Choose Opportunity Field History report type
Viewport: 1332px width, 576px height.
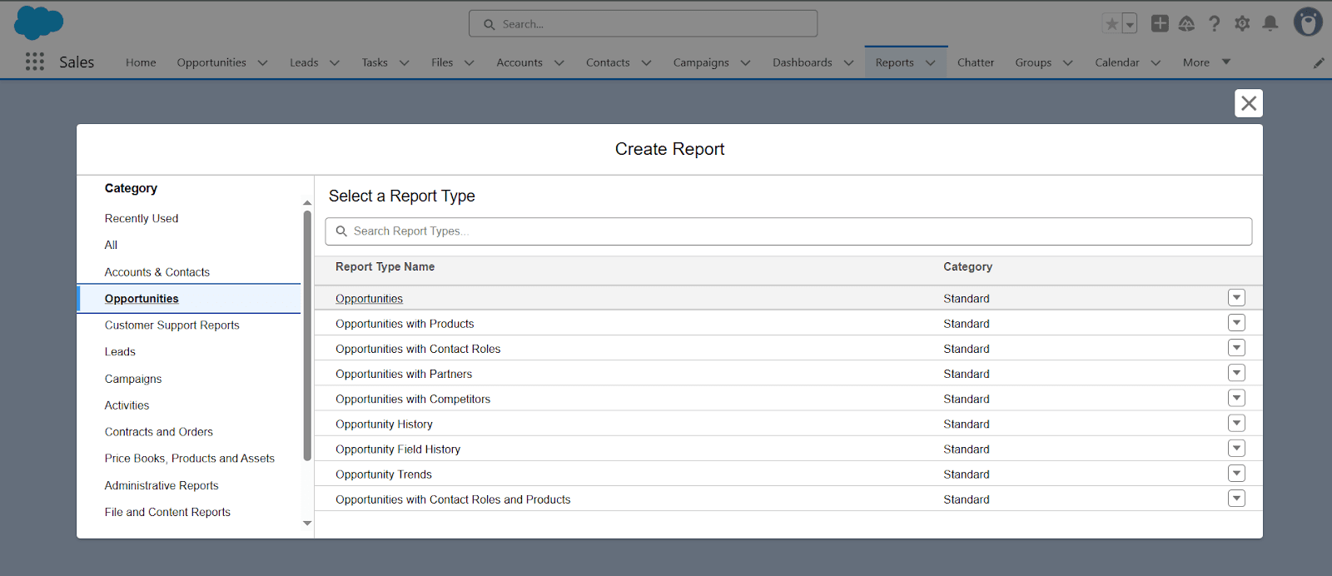click(x=398, y=449)
